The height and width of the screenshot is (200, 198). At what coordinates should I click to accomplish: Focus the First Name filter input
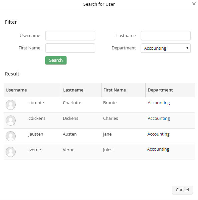click(x=70, y=48)
